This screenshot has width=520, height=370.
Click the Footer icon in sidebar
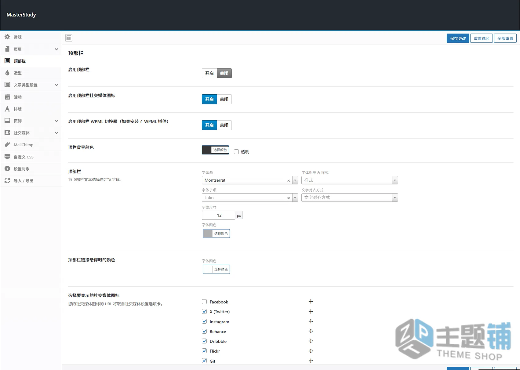pos(7,121)
